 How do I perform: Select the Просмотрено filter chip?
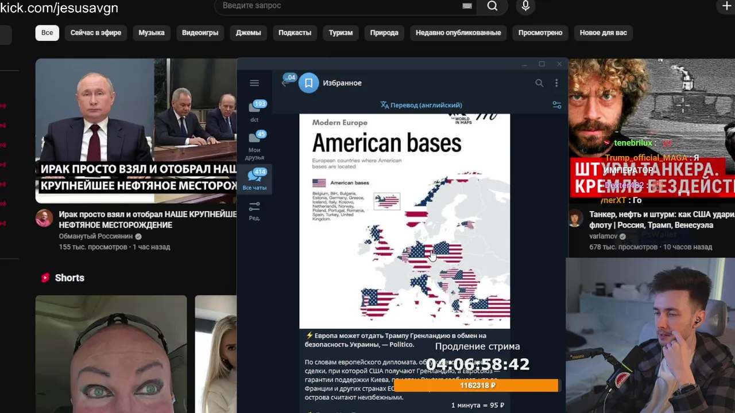pos(540,33)
